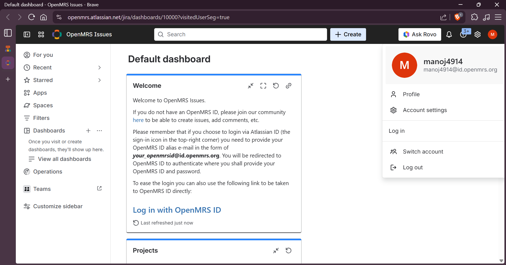Copy link to the Welcome gadget

click(288, 86)
